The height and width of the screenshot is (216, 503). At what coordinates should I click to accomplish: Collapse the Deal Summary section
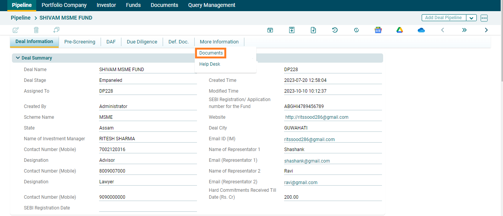[x=18, y=58]
